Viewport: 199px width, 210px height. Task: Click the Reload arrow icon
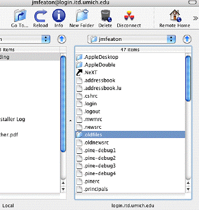pyautogui.click(x=40, y=16)
